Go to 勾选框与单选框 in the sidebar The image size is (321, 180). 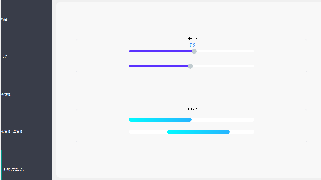(26, 132)
